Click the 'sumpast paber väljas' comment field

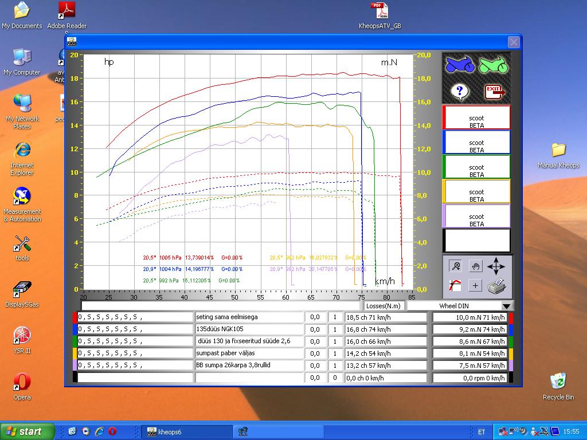(249, 353)
